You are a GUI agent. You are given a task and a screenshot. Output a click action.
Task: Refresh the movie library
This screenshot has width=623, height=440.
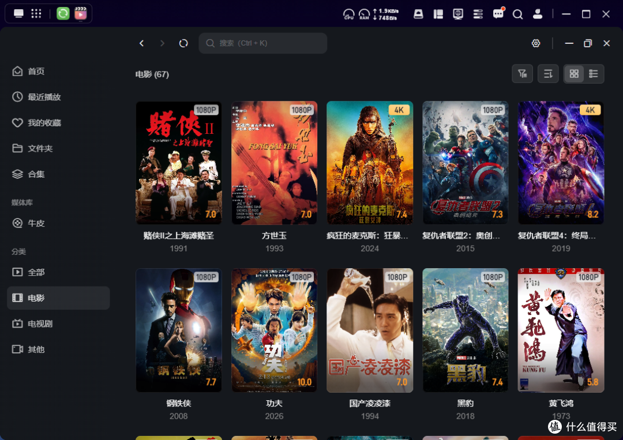(183, 43)
